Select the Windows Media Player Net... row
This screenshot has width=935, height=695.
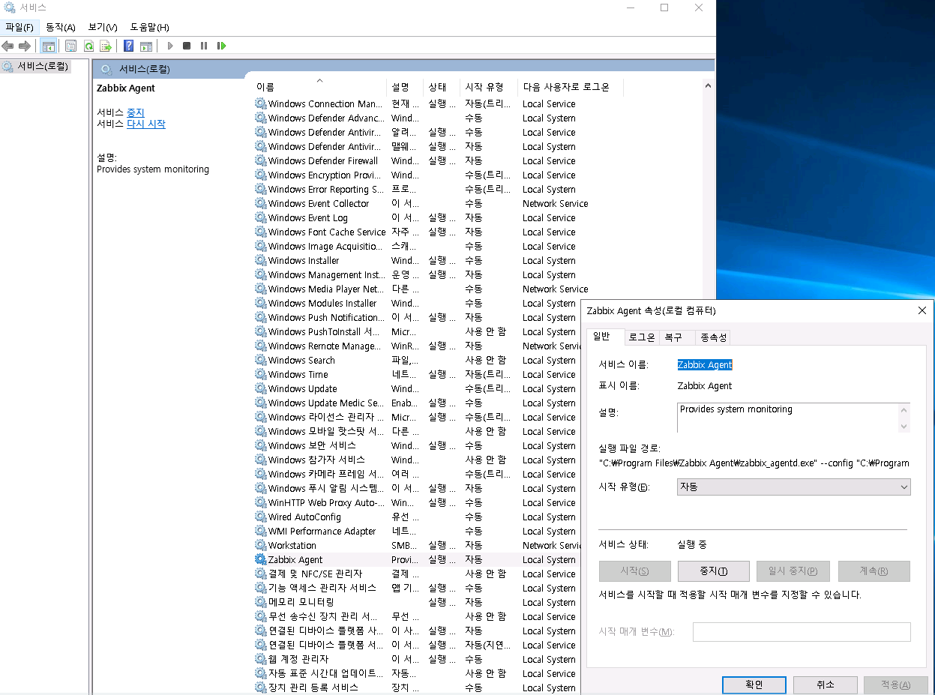[x=326, y=289]
